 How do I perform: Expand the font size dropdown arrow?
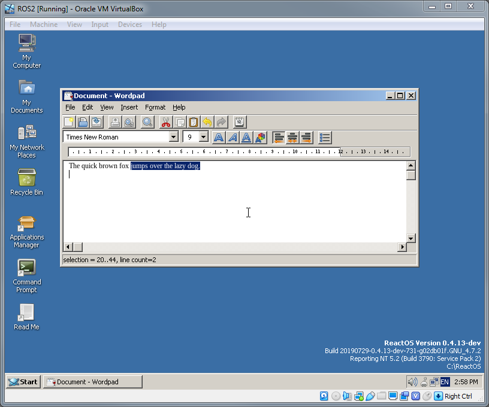pos(203,136)
